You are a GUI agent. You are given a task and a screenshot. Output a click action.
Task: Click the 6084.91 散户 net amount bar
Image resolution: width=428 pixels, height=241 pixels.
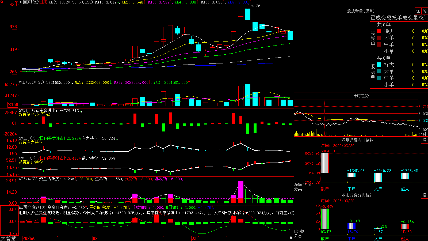click(x=325, y=163)
